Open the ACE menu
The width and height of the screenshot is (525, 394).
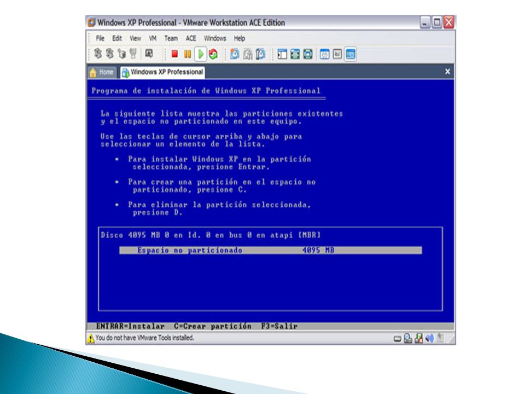(191, 38)
